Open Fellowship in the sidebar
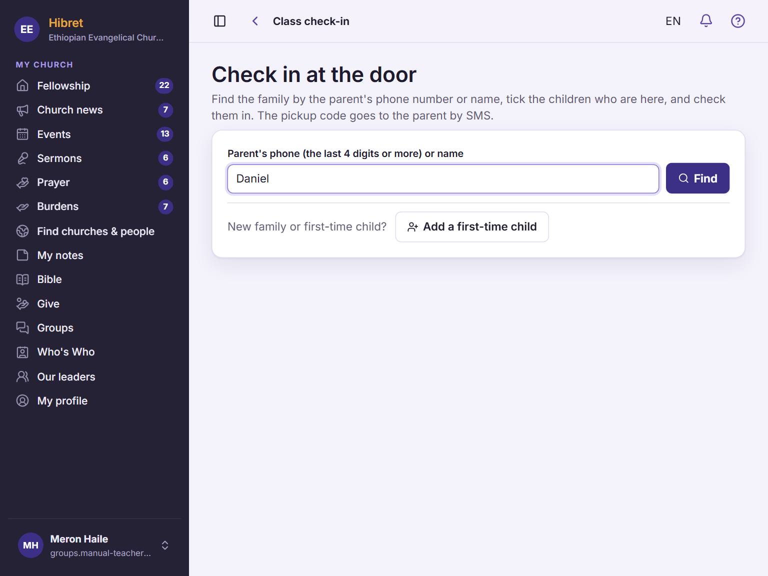This screenshot has height=576, width=768. [x=94, y=85]
